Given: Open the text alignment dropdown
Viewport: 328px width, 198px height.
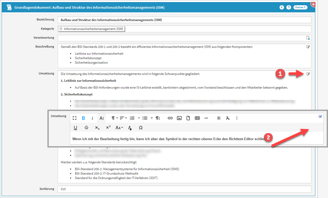Looking at the screenshot, I should pos(123,118).
